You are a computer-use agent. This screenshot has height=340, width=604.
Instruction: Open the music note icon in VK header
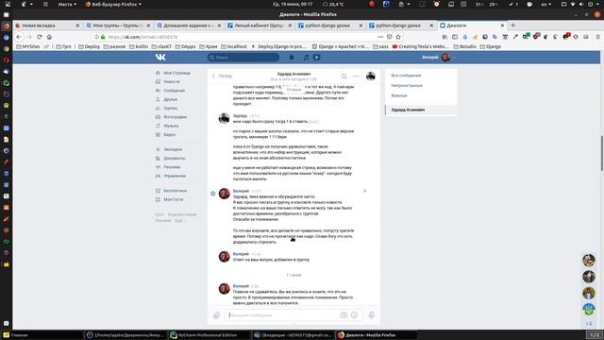click(306, 58)
